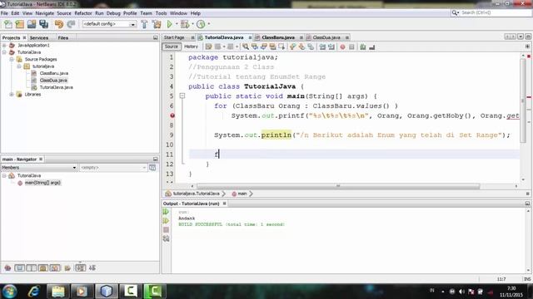Click the Profile Project toolbar icon
The image size is (533, 299).
[201, 24]
